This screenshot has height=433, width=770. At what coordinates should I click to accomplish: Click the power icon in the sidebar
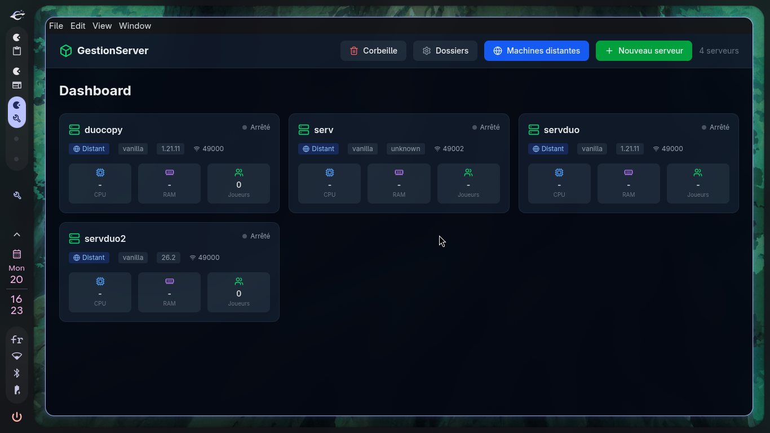[x=17, y=417]
